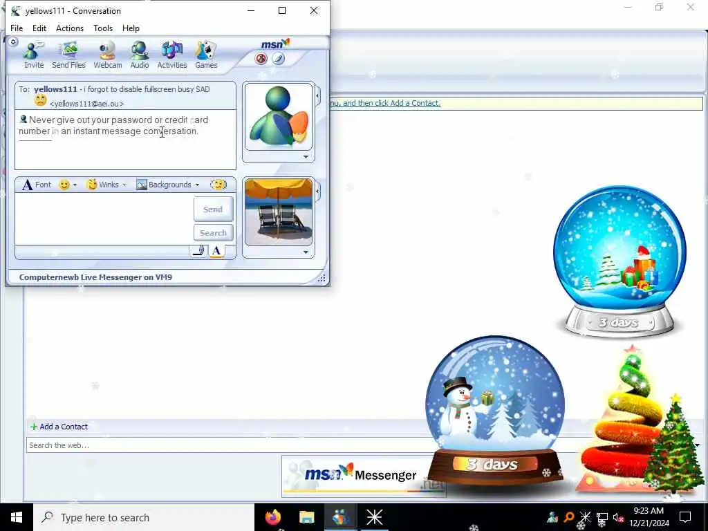The image size is (708, 531).
Task: Click the msn butterfly logo
Action: (x=275, y=44)
